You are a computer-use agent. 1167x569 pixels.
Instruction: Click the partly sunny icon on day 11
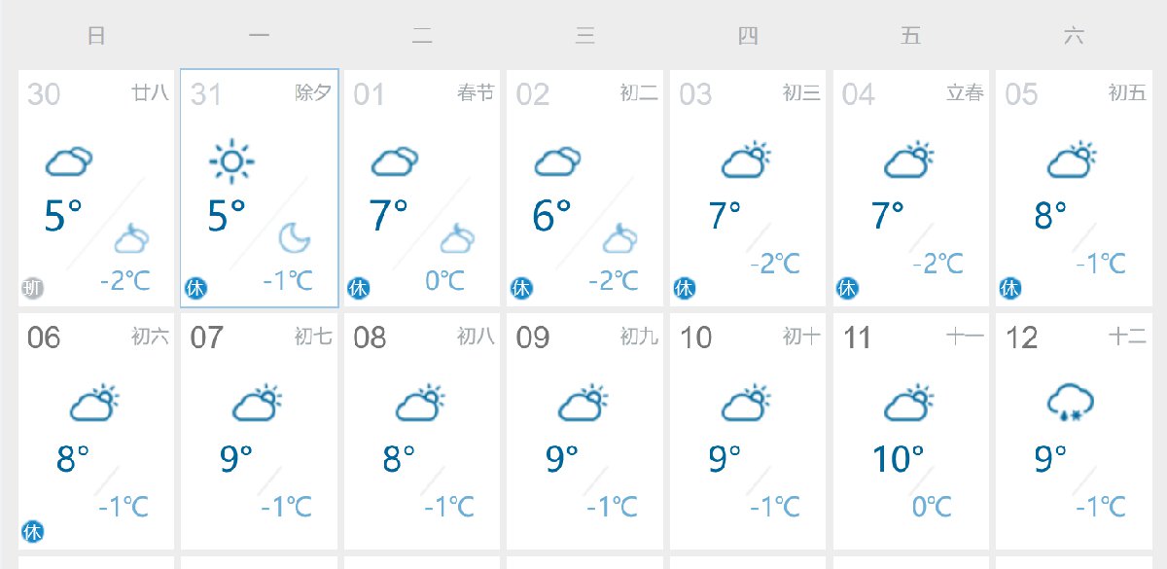point(909,404)
